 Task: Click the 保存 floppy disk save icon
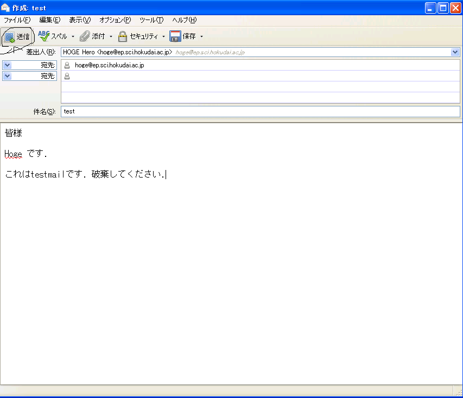tap(175, 36)
